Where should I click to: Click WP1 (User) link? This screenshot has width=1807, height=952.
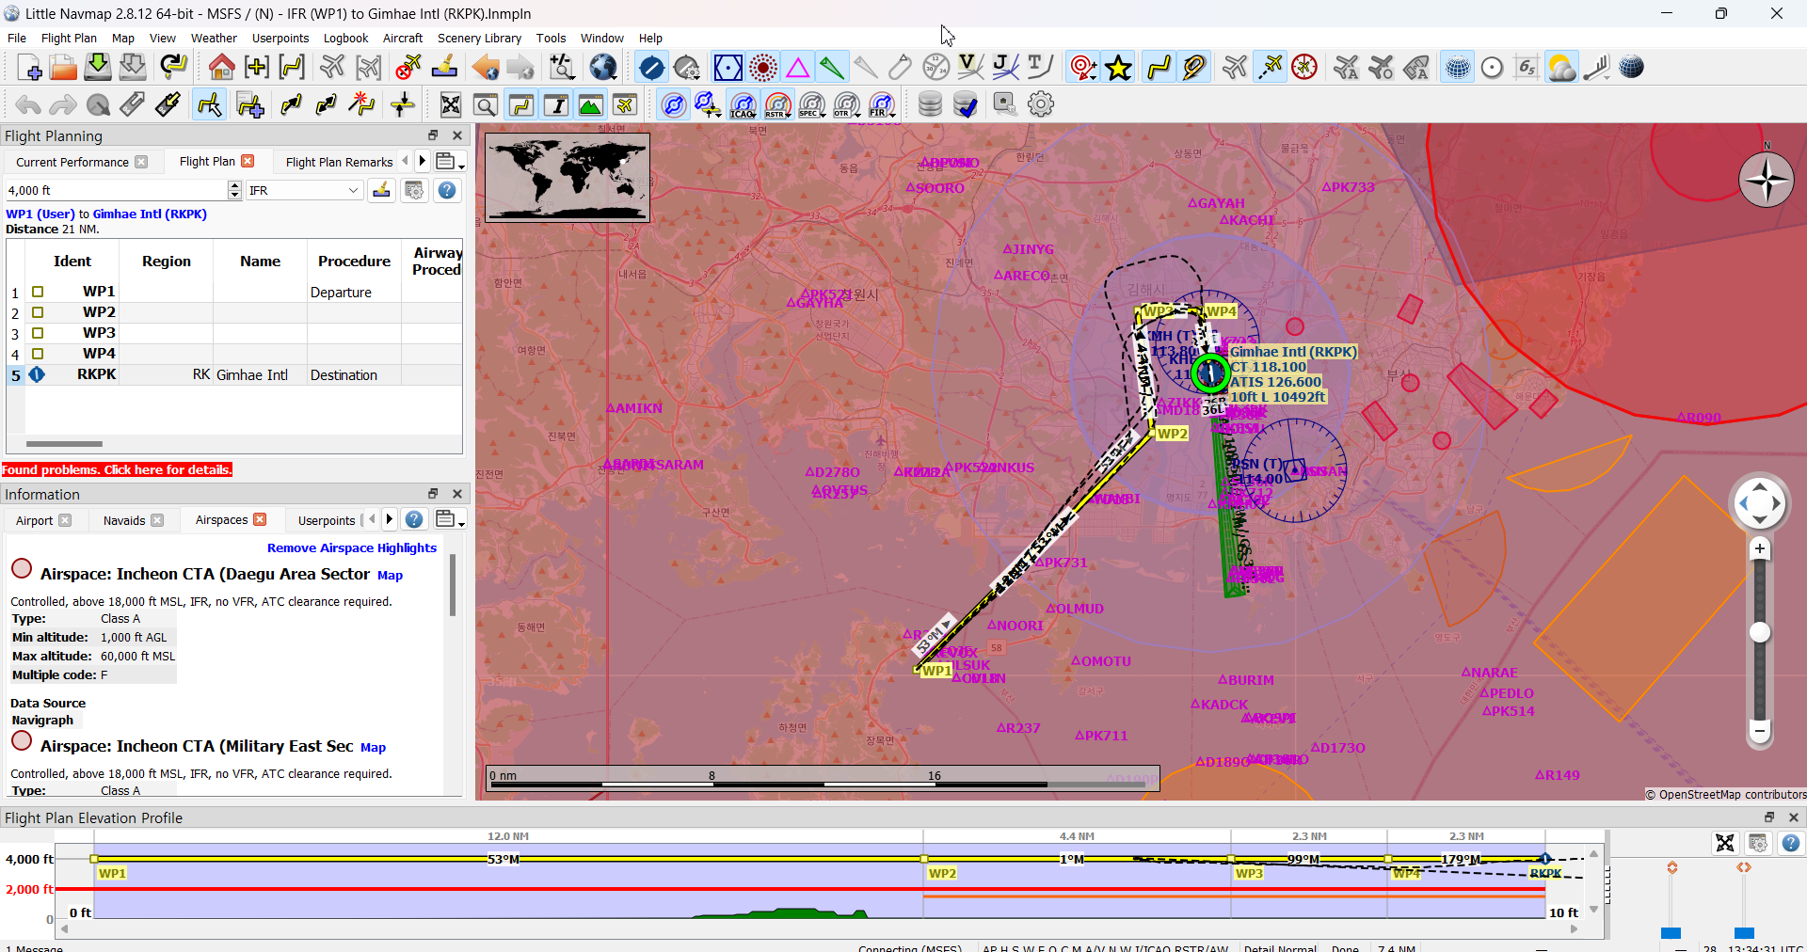pos(40,214)
